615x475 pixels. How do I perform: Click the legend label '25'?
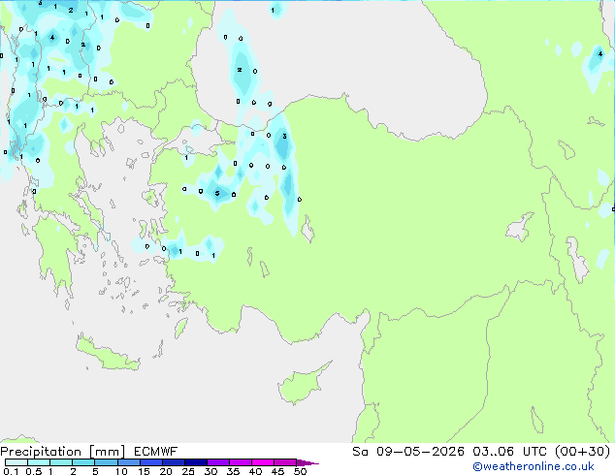[188, 471]
